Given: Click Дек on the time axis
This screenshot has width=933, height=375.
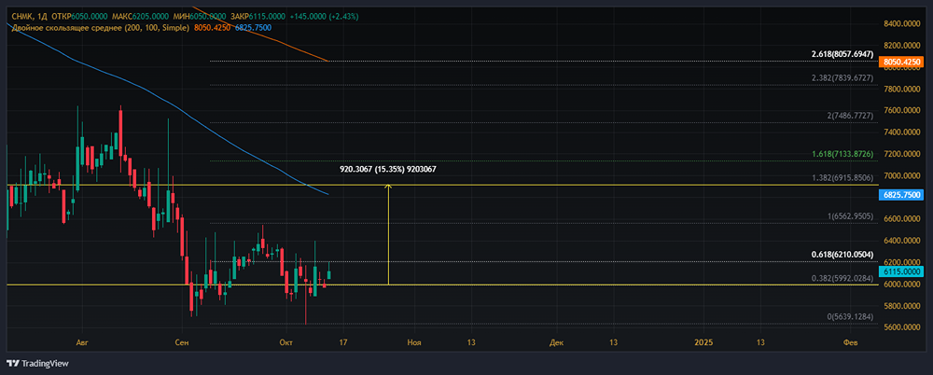Looking at the screenshot, I should click(556, 342).
